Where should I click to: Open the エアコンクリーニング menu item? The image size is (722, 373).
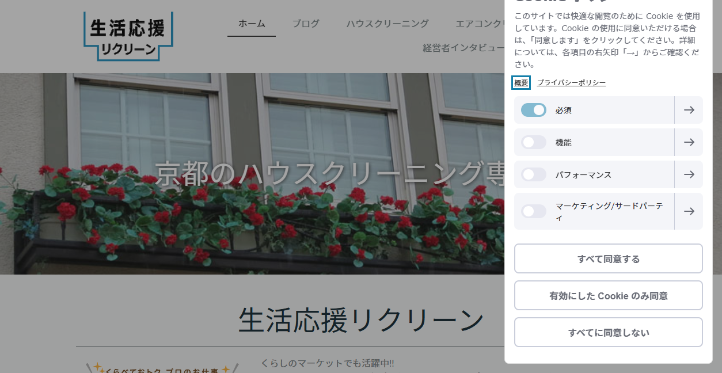pyautogui.click(x=484, y=24)
